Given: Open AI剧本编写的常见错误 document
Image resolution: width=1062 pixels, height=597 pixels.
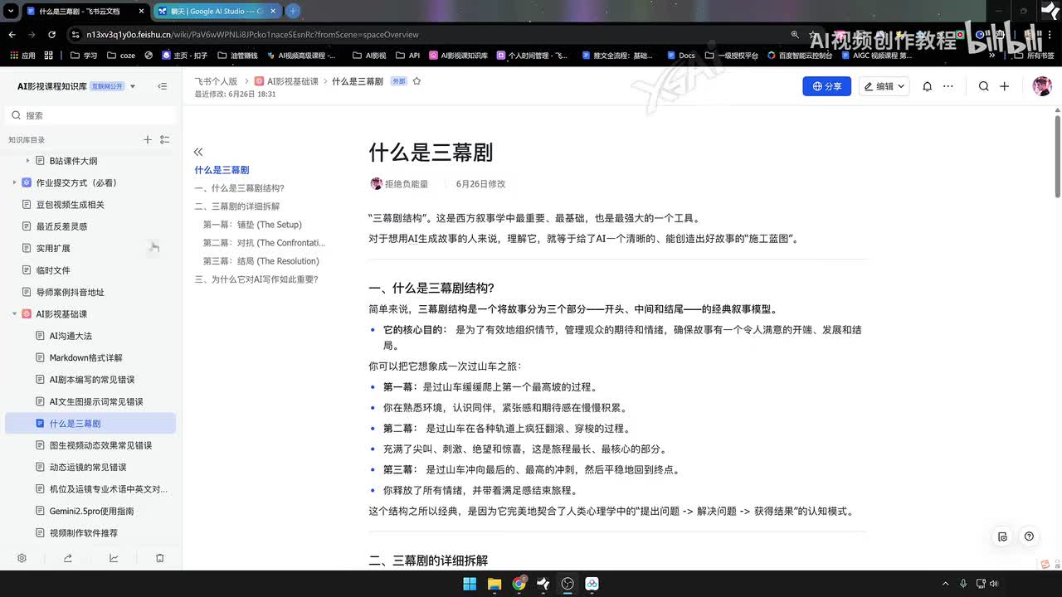Looking at the screenshot, I should pos(91,380).
